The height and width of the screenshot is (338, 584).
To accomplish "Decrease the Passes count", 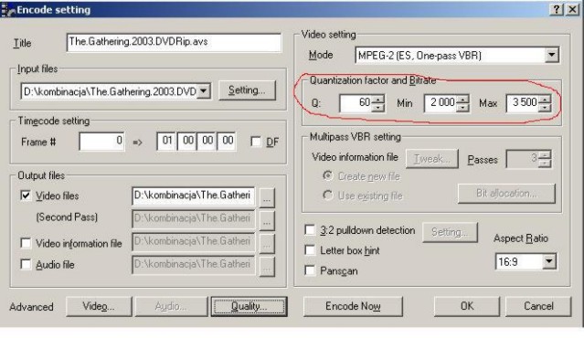I will pyautogui.click(x=545, y=163).
